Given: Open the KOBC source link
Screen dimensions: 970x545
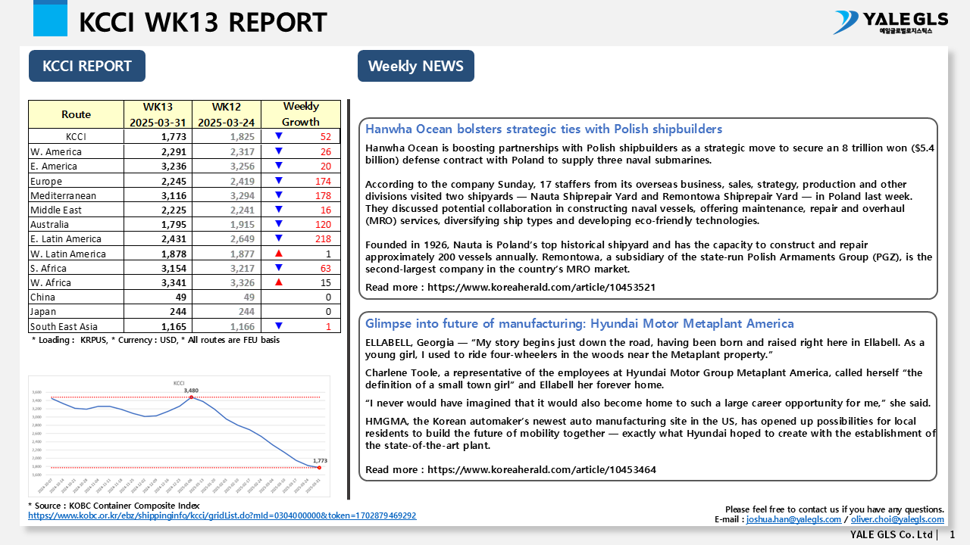Looking at the screenshot, I should pos(222,515).
